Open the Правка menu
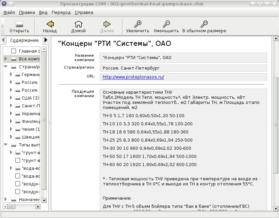This screenshot has height=218, width=279. (x=27, y=13)
